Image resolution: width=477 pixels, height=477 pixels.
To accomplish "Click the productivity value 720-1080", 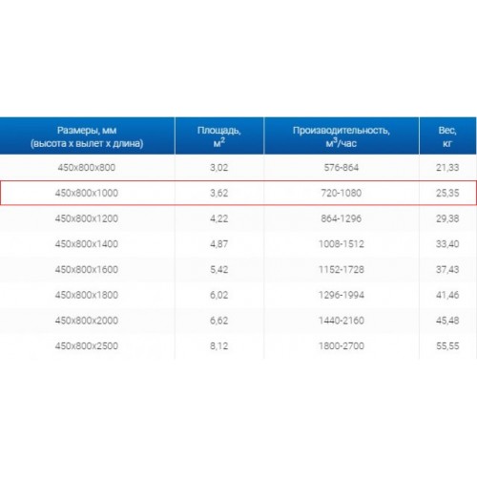I will point(342,193).
